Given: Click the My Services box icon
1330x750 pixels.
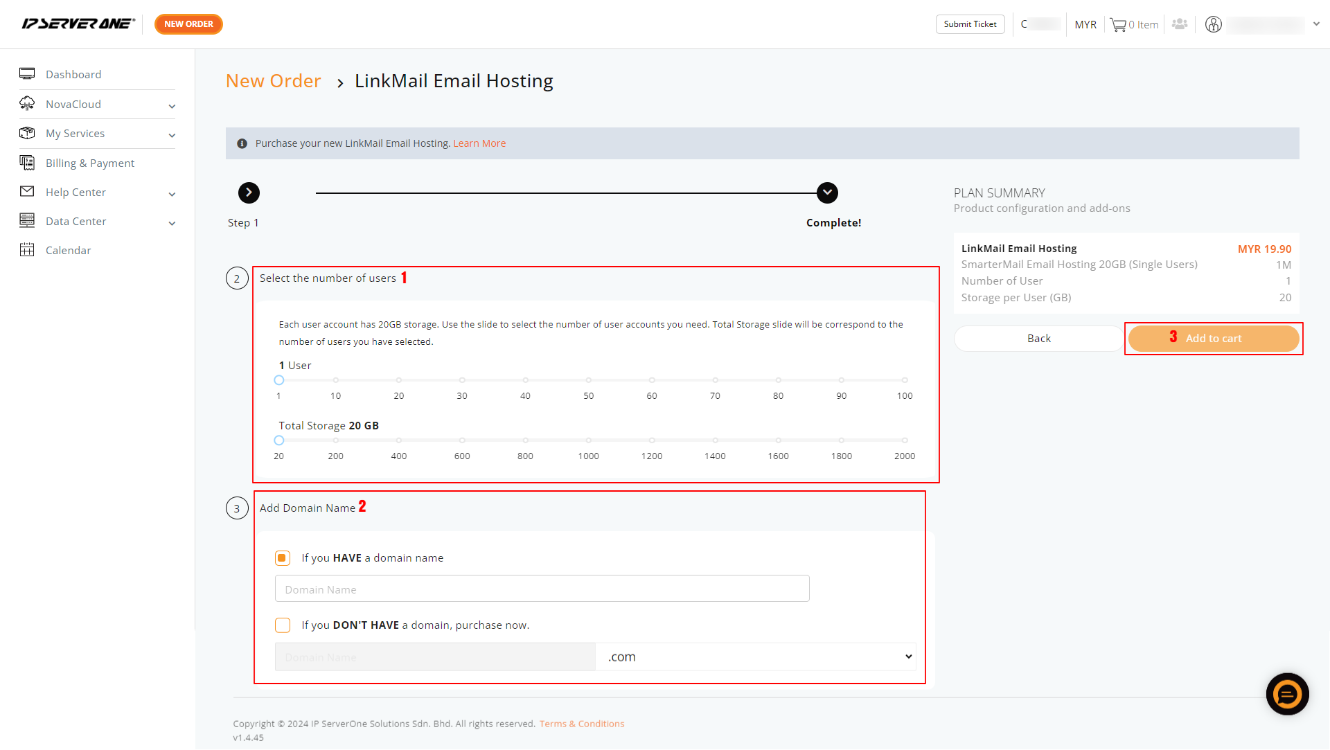Looking at the screenshot, I should coord(27,133).
